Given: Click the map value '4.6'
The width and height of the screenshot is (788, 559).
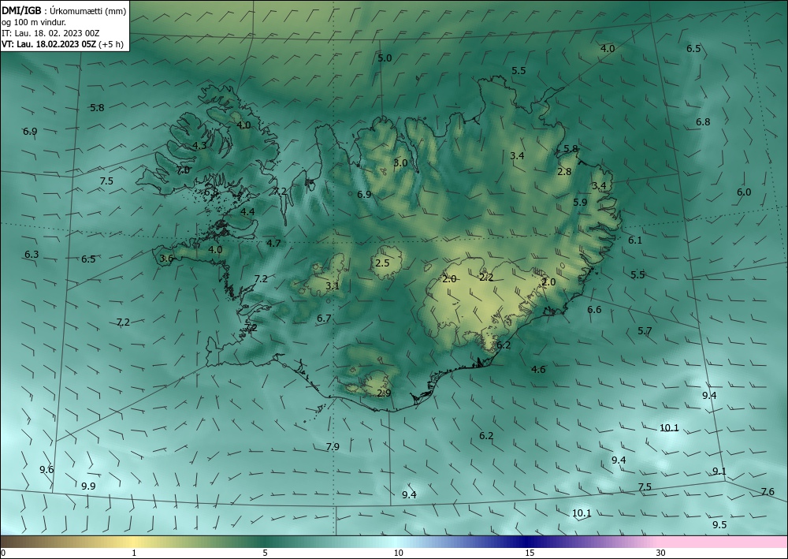Looking at the screenshot, I should tap(538, 370).
